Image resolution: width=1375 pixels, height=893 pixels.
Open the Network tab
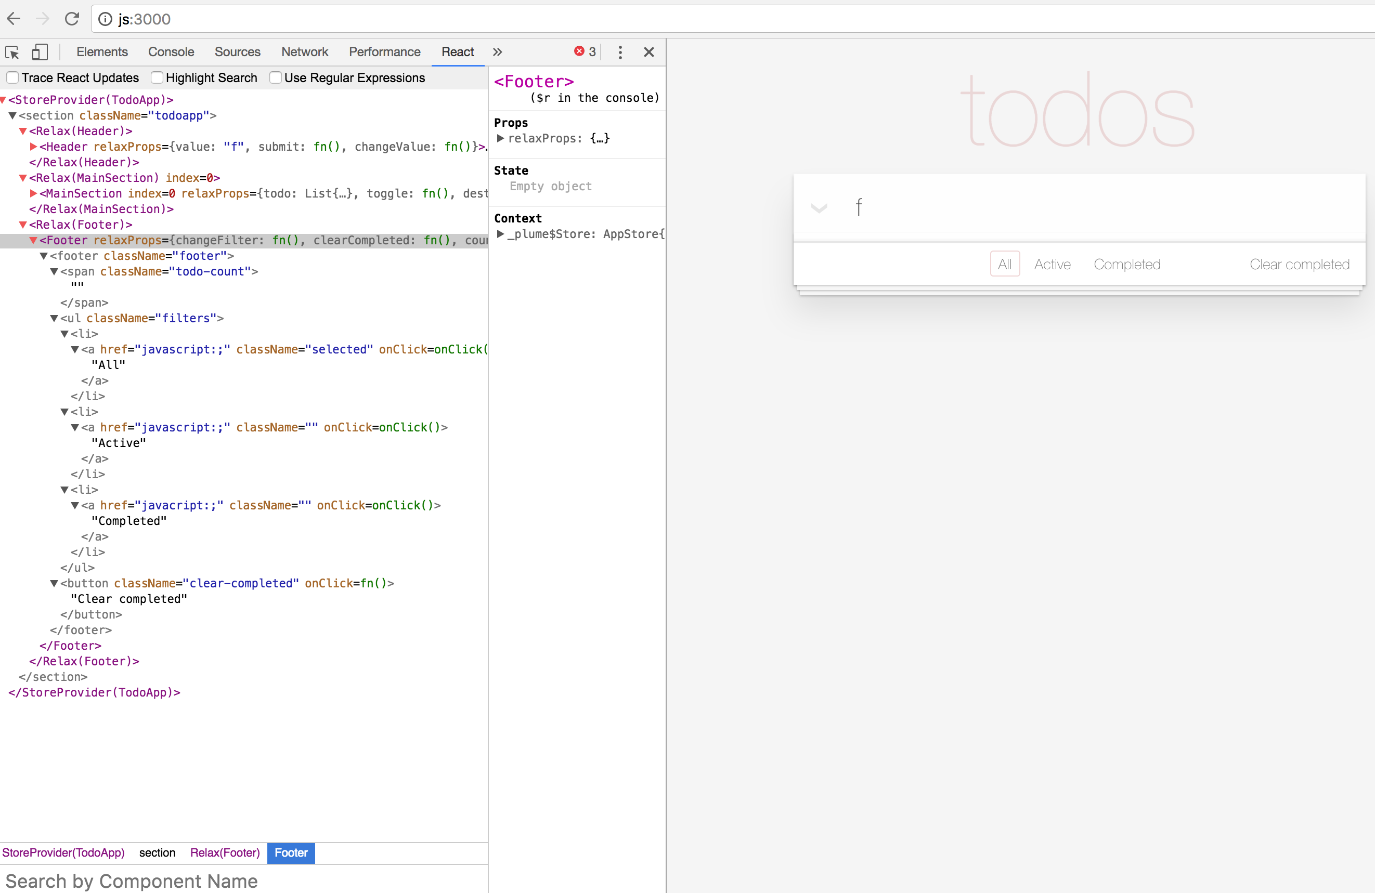304,52
